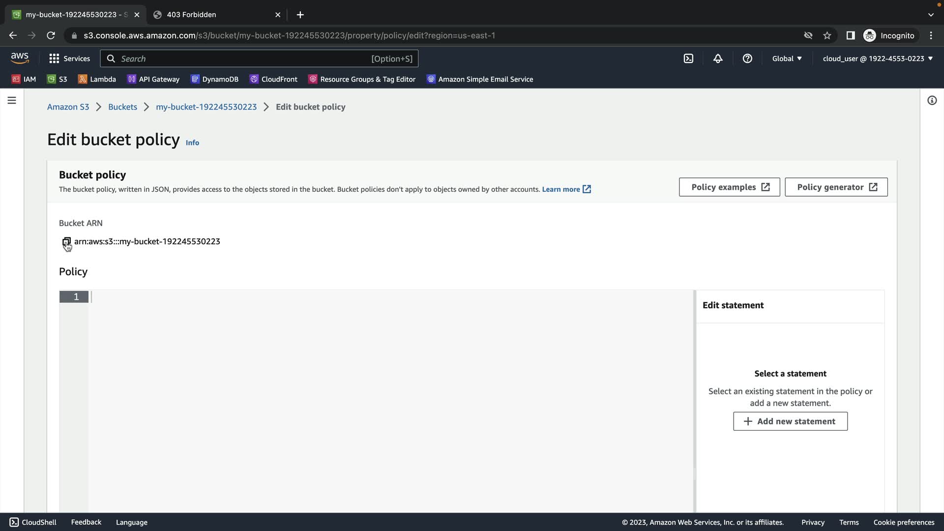
Task: Copy the bucket ARN with copy icon
Action: [66, 241]
